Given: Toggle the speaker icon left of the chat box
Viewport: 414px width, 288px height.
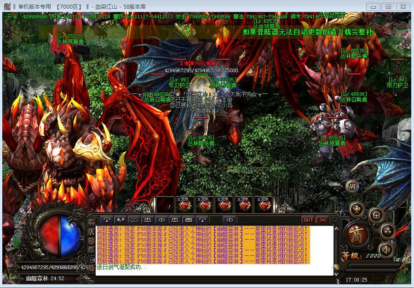Looking at the screenshot, I should click(92, 259).
